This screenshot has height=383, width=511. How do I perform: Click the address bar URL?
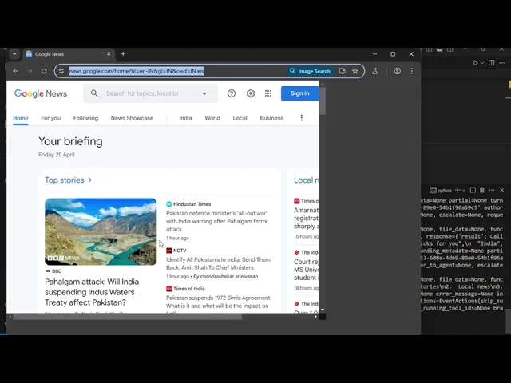(x=137, y=71)
